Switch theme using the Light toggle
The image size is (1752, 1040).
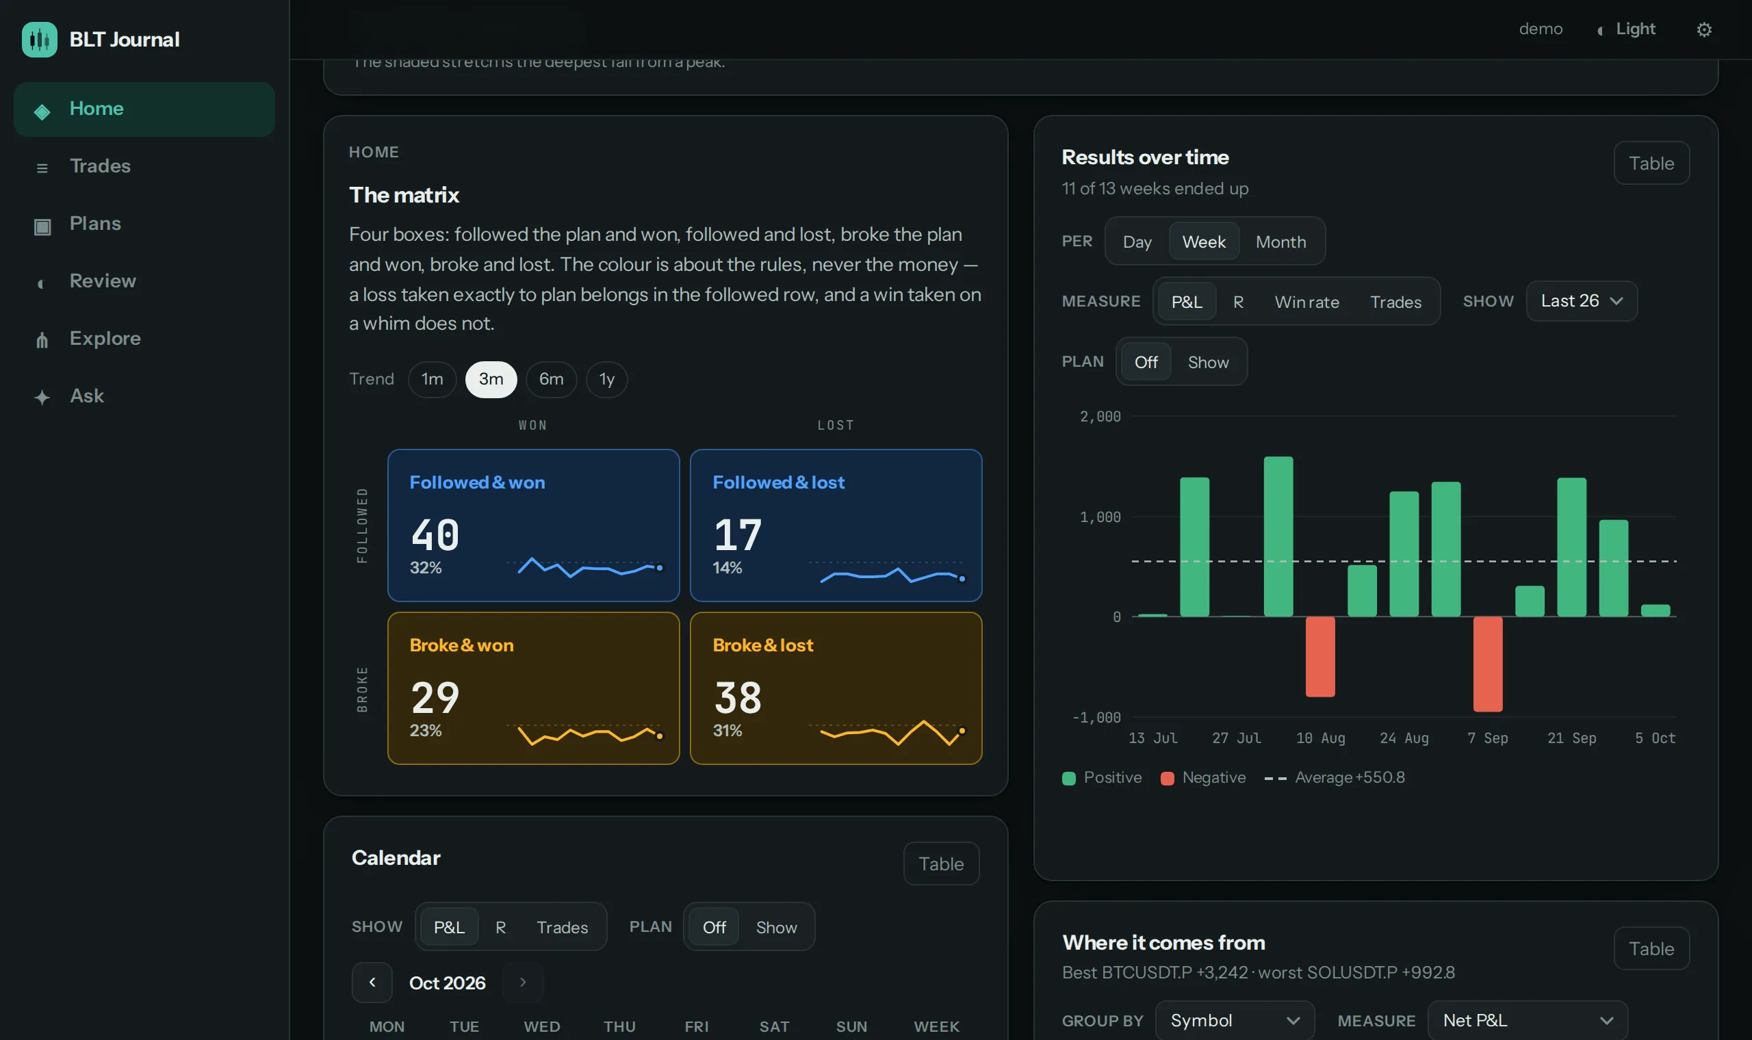click(x=1626, y=29)
